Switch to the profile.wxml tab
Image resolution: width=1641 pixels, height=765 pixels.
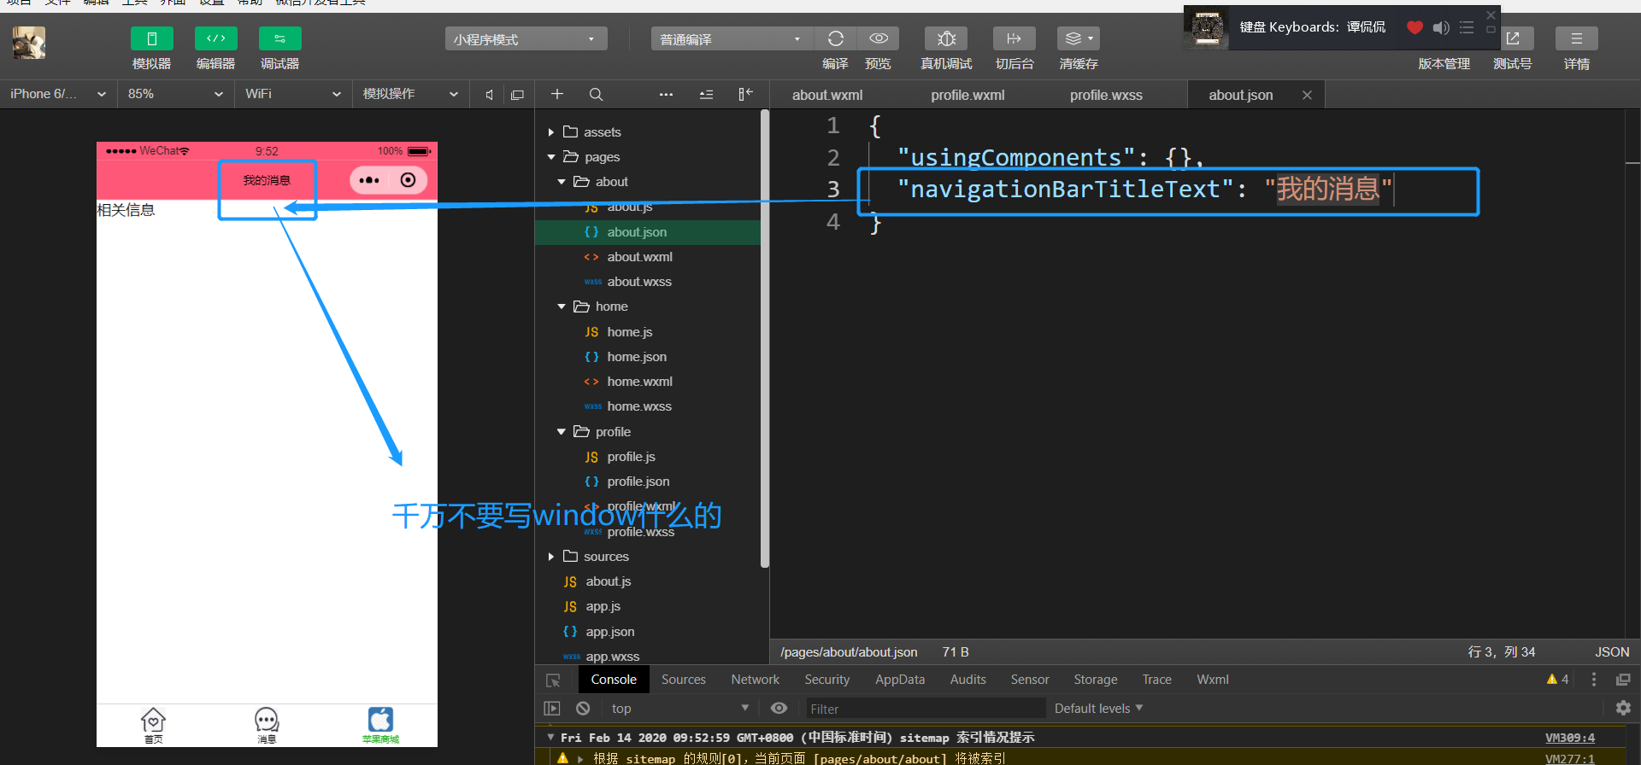point(968,95)
